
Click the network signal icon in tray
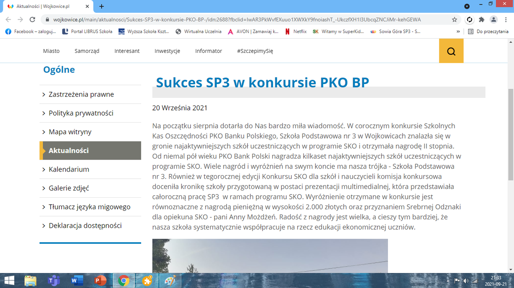coord(475,281)
